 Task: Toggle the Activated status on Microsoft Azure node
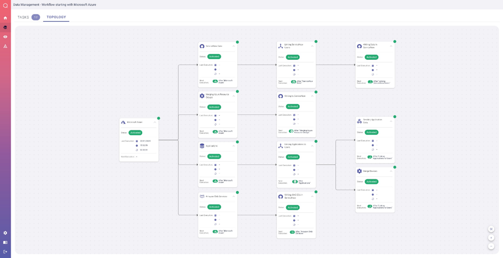pyautogui.click(x=135, y=132)
